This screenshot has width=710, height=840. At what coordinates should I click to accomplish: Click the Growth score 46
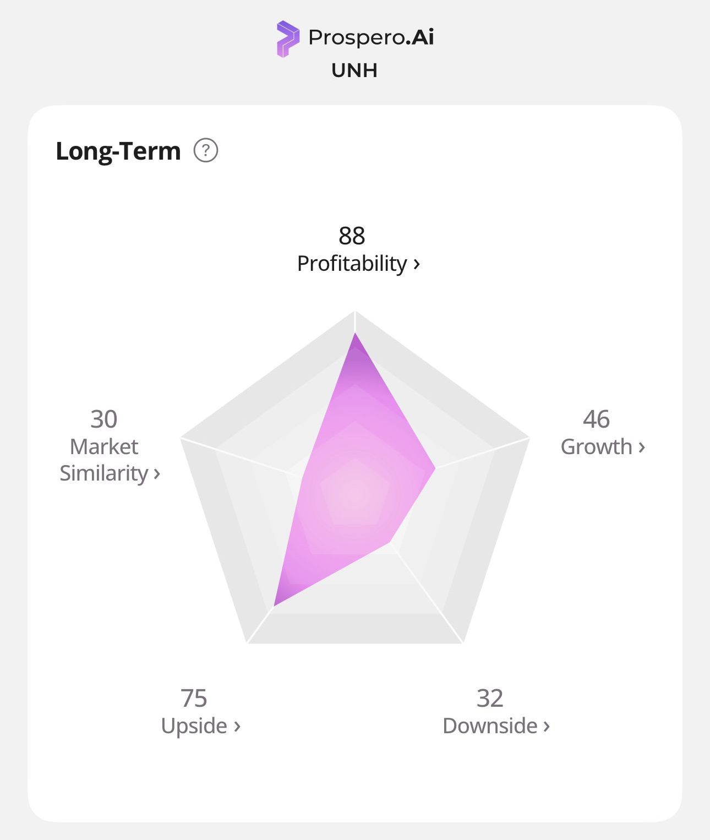(596, 419)
